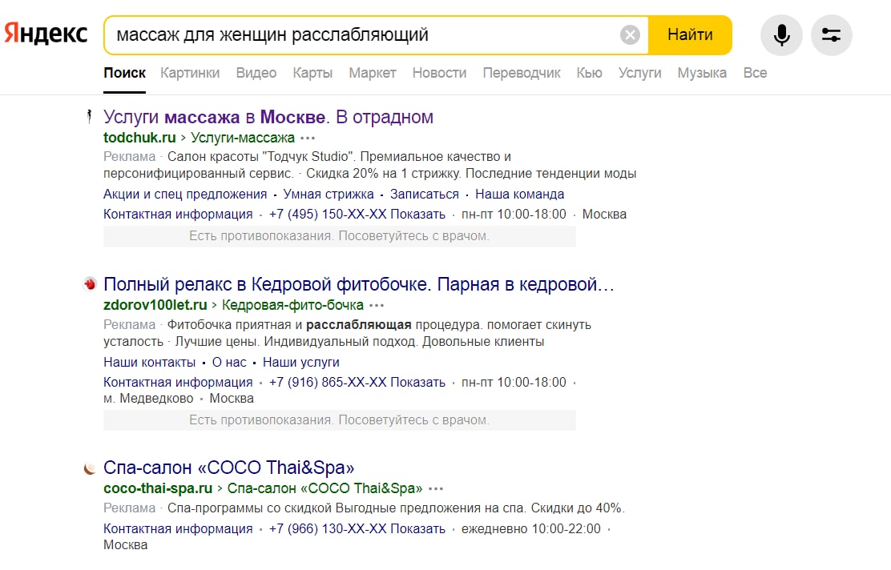This screenshot has height=570, width=891.
Task: Open the Переводчик tab
Action: click(x=521, y=73)
